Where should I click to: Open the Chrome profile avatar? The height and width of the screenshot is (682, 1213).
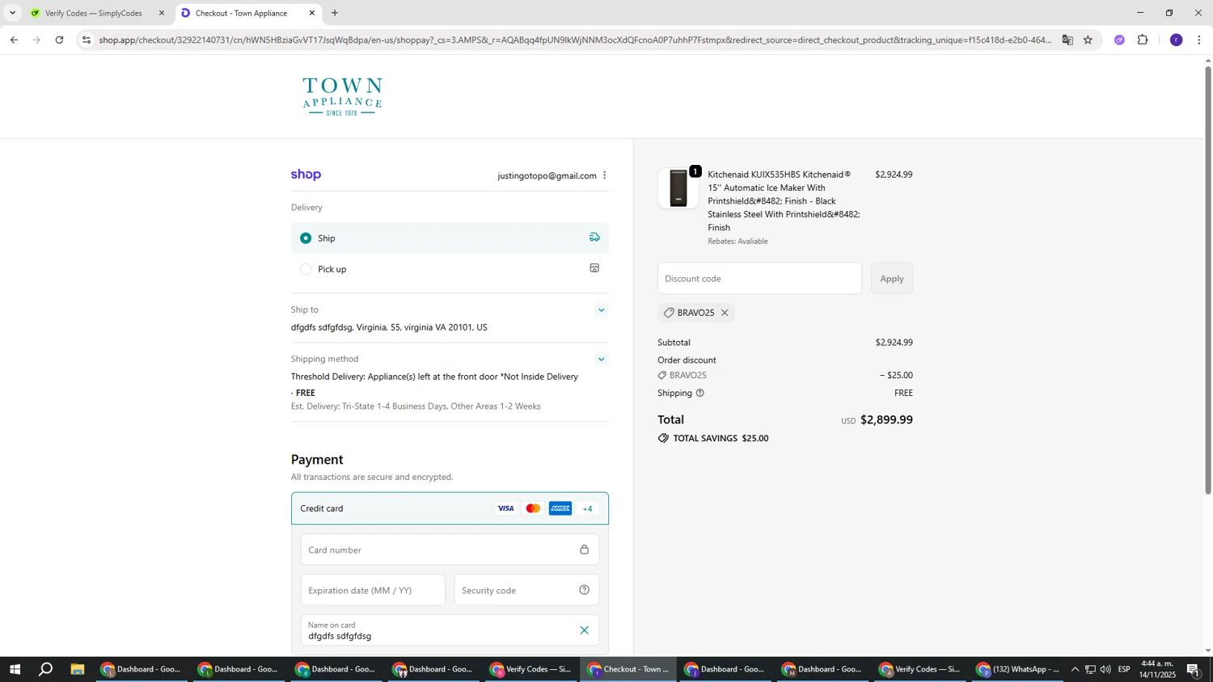coord(1177,40)
